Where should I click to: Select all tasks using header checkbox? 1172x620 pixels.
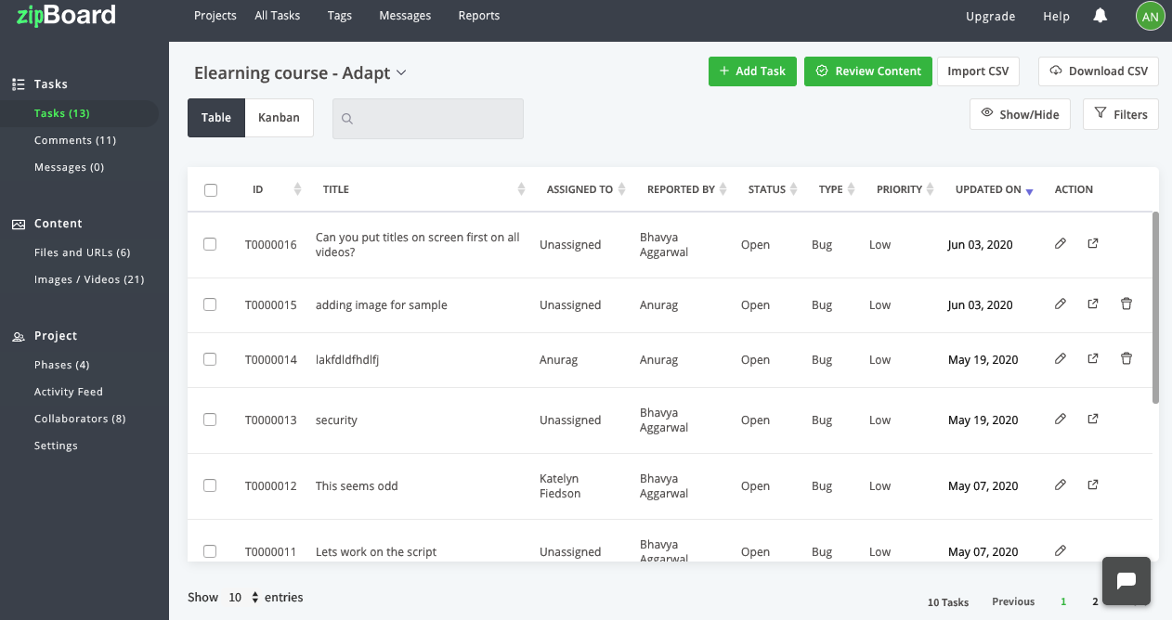point(210,188)
